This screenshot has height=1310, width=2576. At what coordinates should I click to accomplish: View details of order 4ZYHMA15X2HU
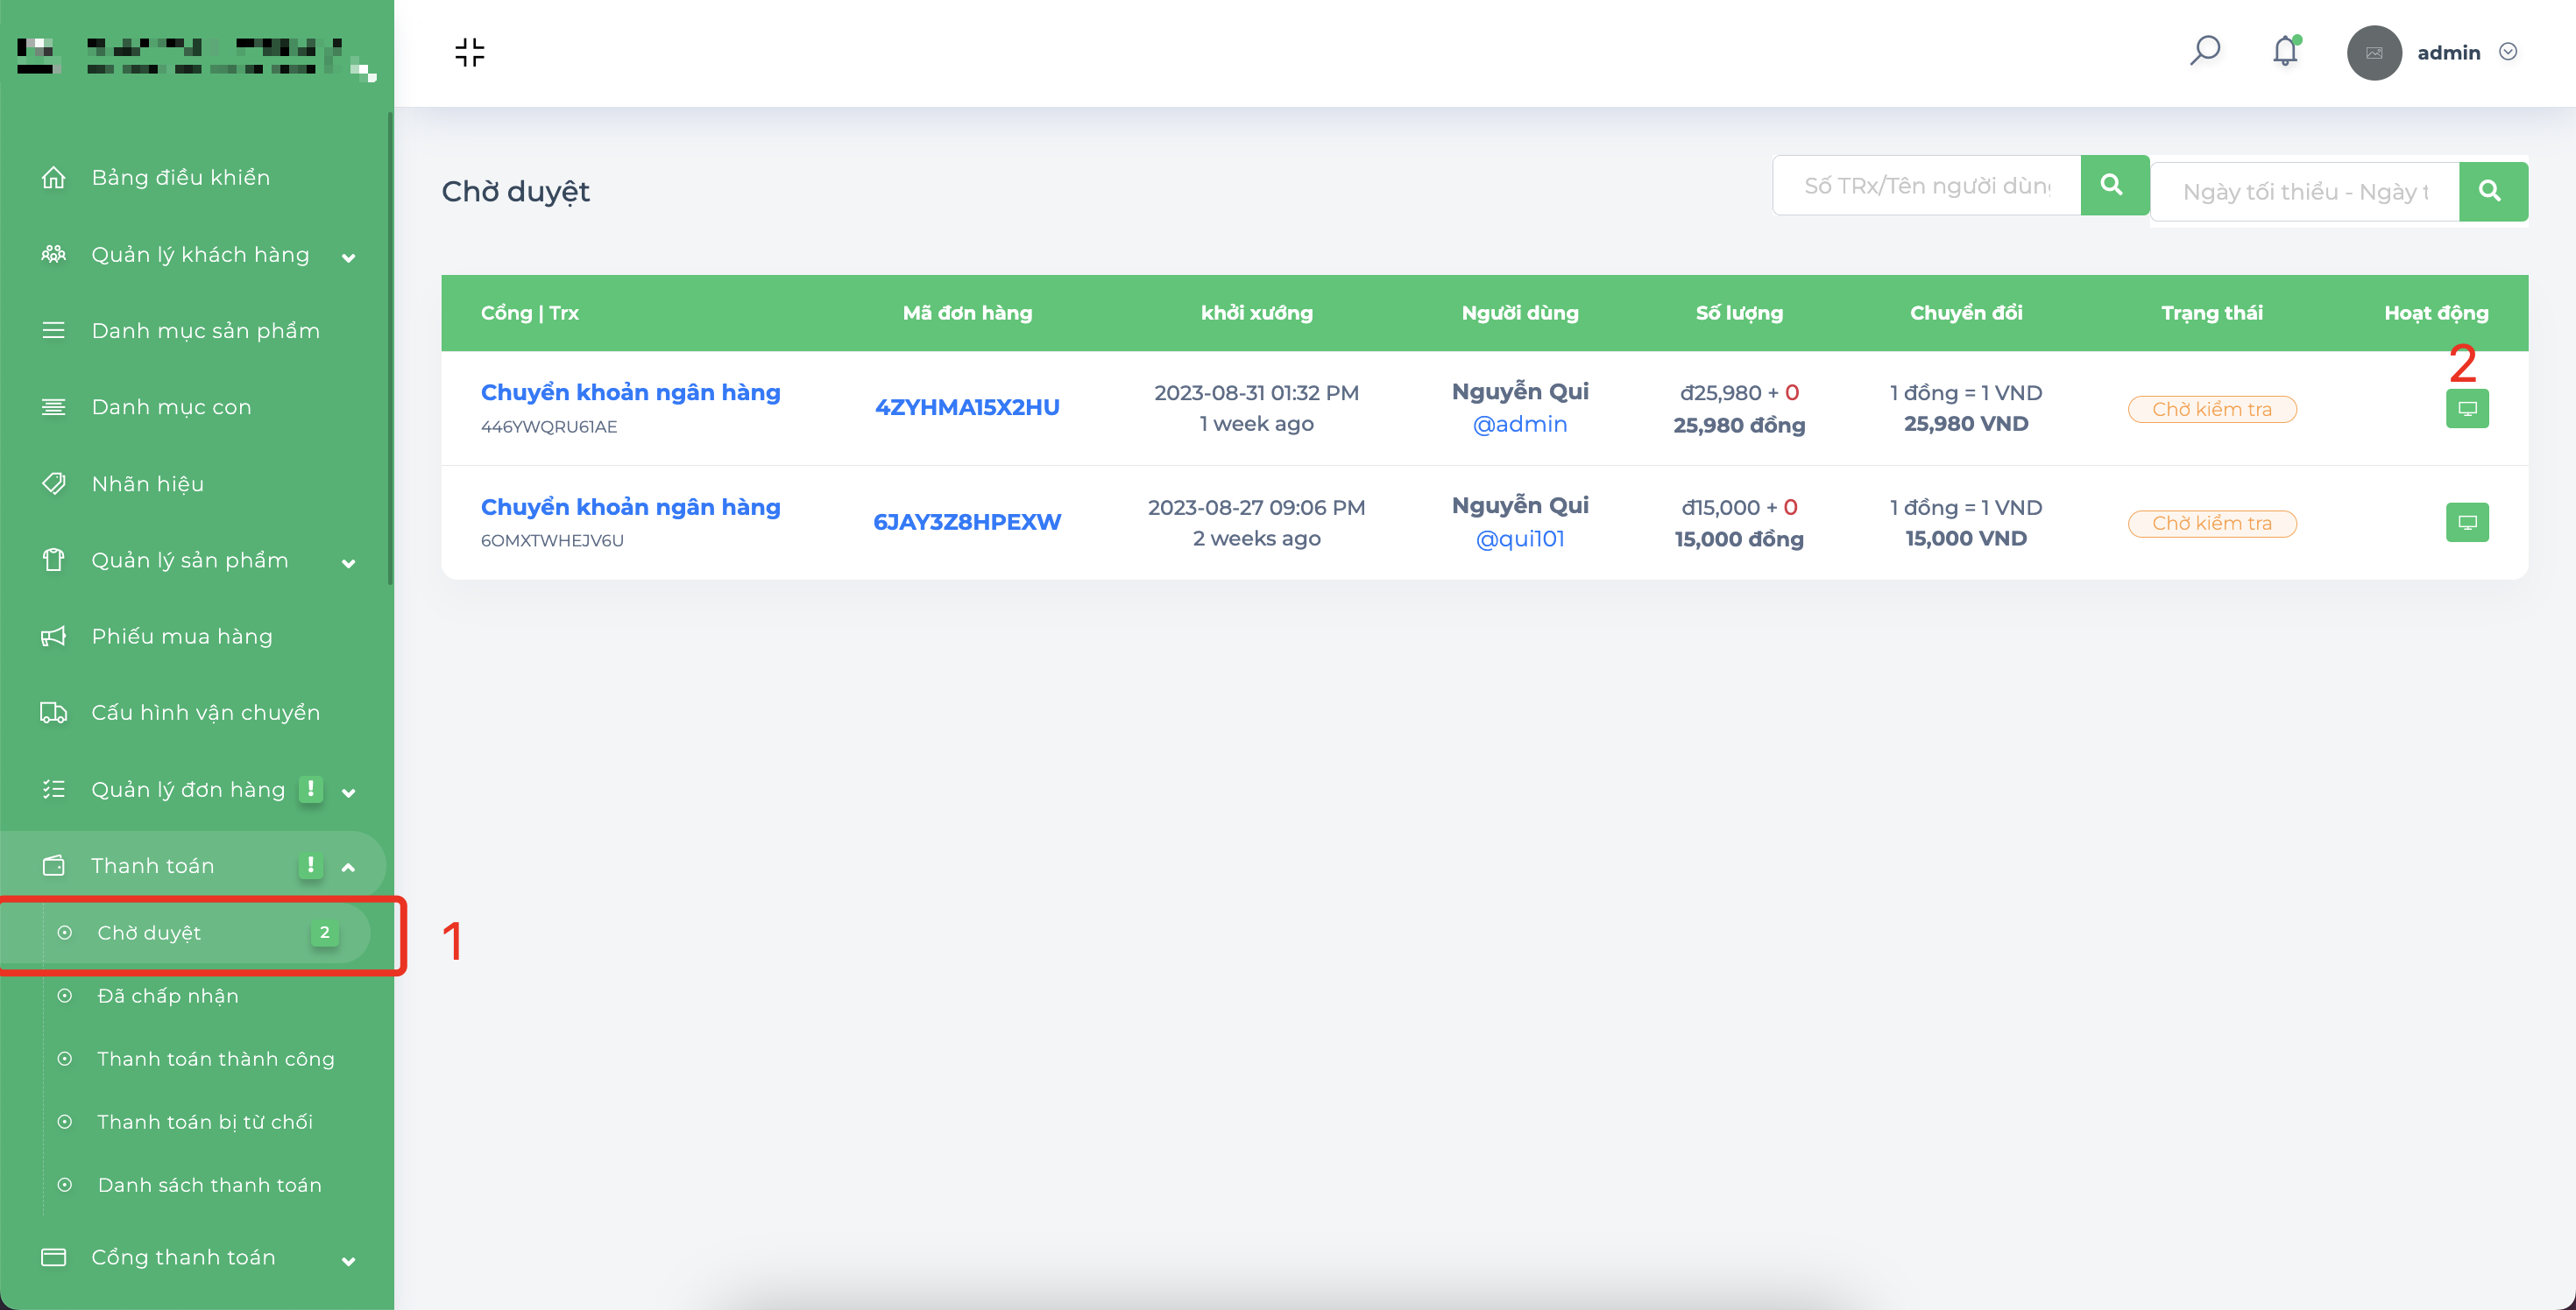2467,408
